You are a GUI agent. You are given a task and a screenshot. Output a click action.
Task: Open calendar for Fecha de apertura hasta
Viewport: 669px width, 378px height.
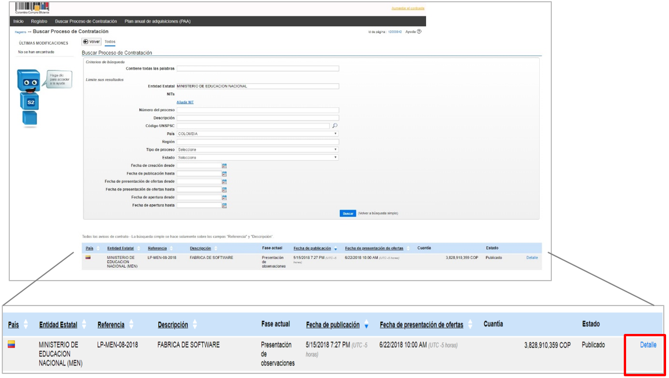(224, 206)
